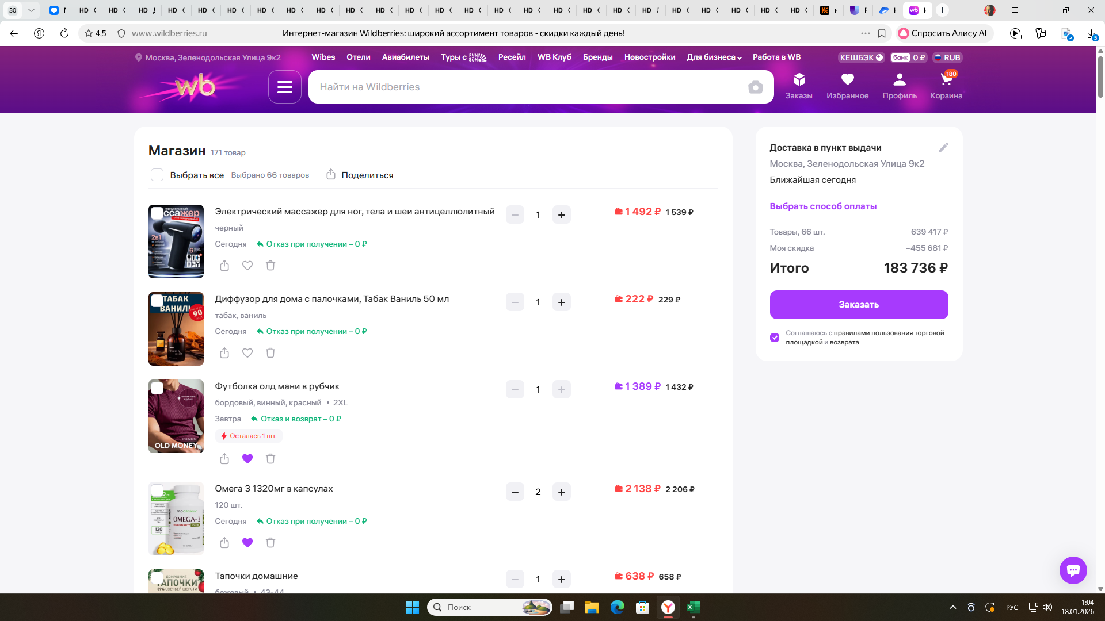Uncheck the terms agreement checkbox
Screen dimensions: 1105x621
[x=775, y=338]
